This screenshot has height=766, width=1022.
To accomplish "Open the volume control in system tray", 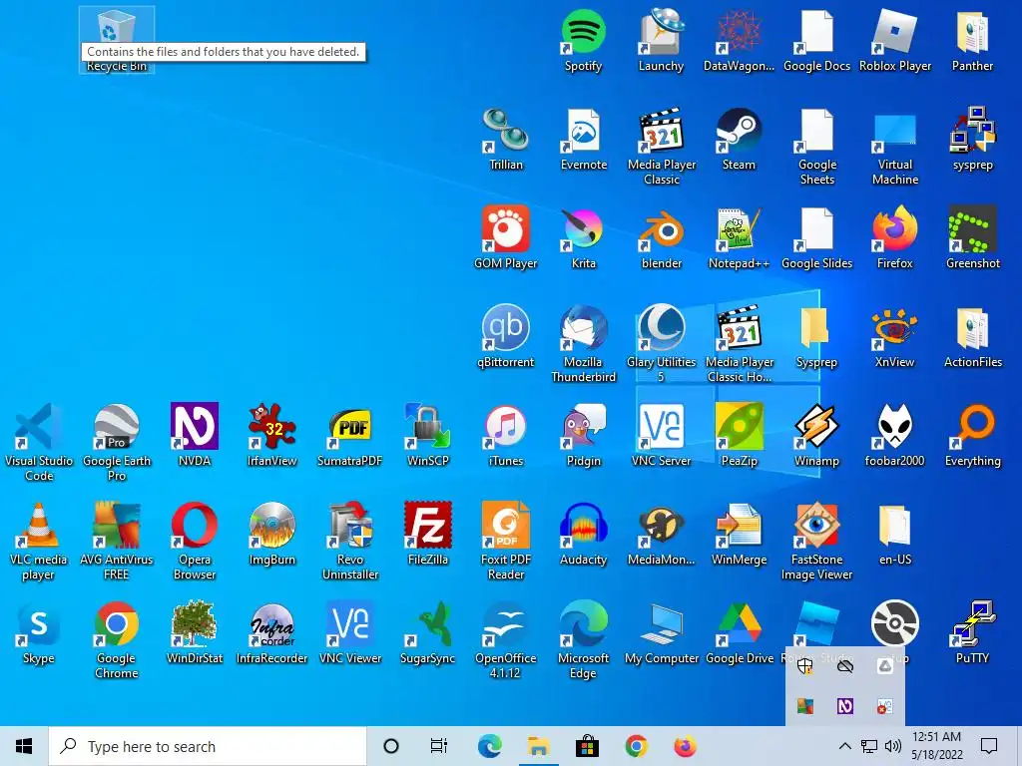I will pyautogui.click(x=893, y=746).
